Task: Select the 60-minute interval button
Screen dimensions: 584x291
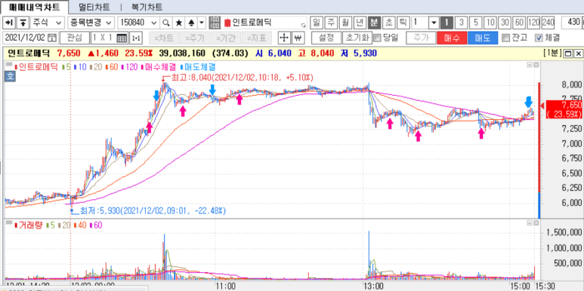Action: click(x=519, y=23)
